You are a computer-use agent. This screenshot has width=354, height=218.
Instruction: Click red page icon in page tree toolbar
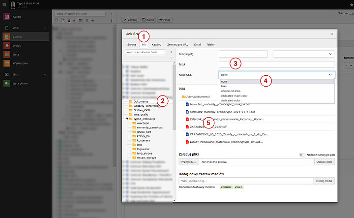pyautogui.click(x=69, y=20)
